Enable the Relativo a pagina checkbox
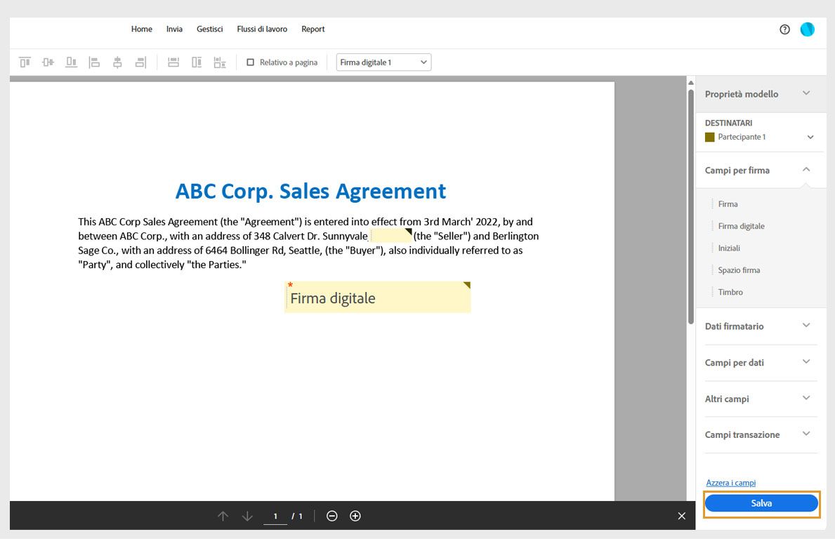This screenshot has height=539, width=835. (250, 62)
